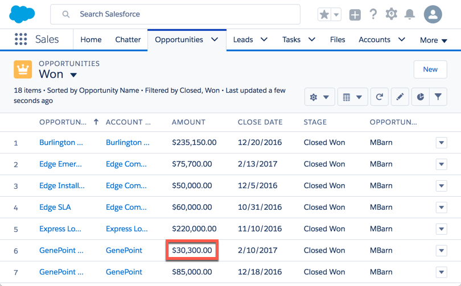Viewport: 461px width, 286px height.
Task: Open the Accounts tab
Action: tap(374, 40)
